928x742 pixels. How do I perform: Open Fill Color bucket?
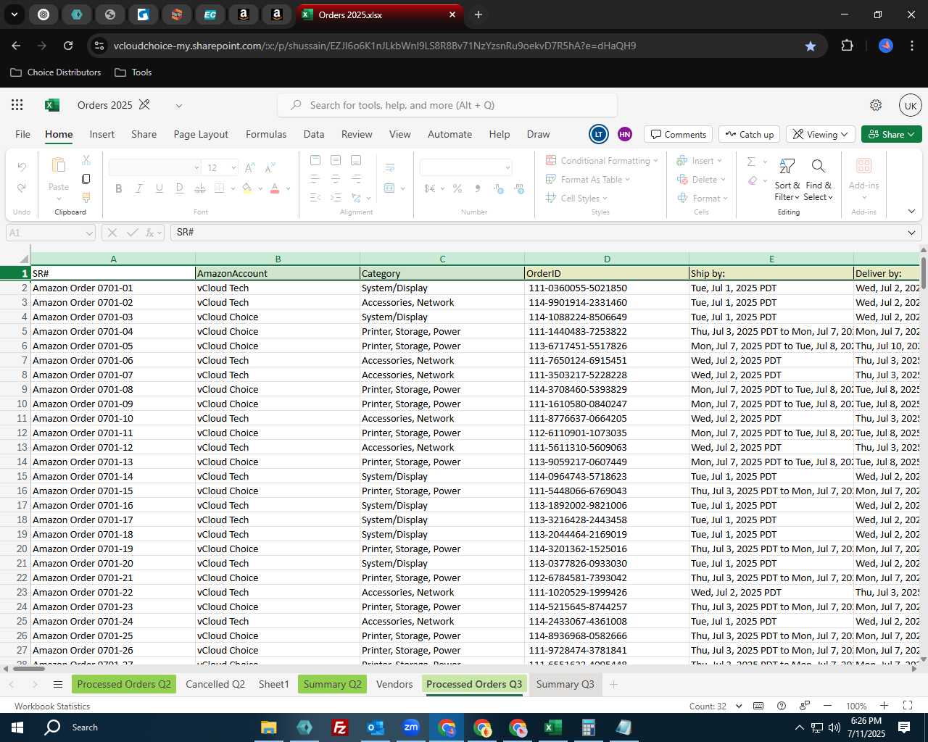pyautogui.click(x=246, y=188)
